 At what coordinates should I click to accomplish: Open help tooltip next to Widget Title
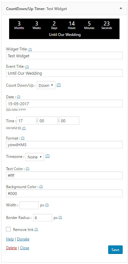click(x=30, y=49)
